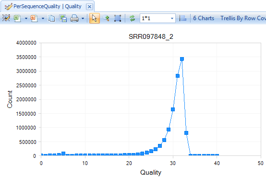The height and width of the screenshot is (178, 266).
Task: Select the zoom magnifier tool
Action: 106,18
